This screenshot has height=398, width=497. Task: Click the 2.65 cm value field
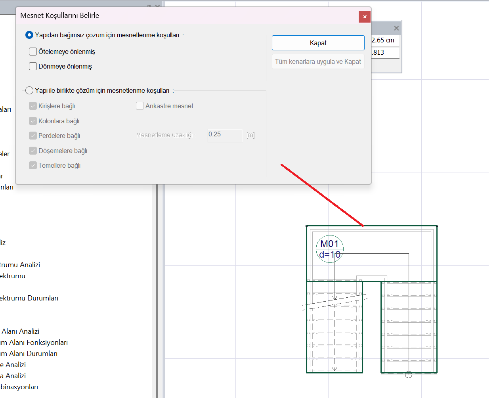[x=385, y=40]
